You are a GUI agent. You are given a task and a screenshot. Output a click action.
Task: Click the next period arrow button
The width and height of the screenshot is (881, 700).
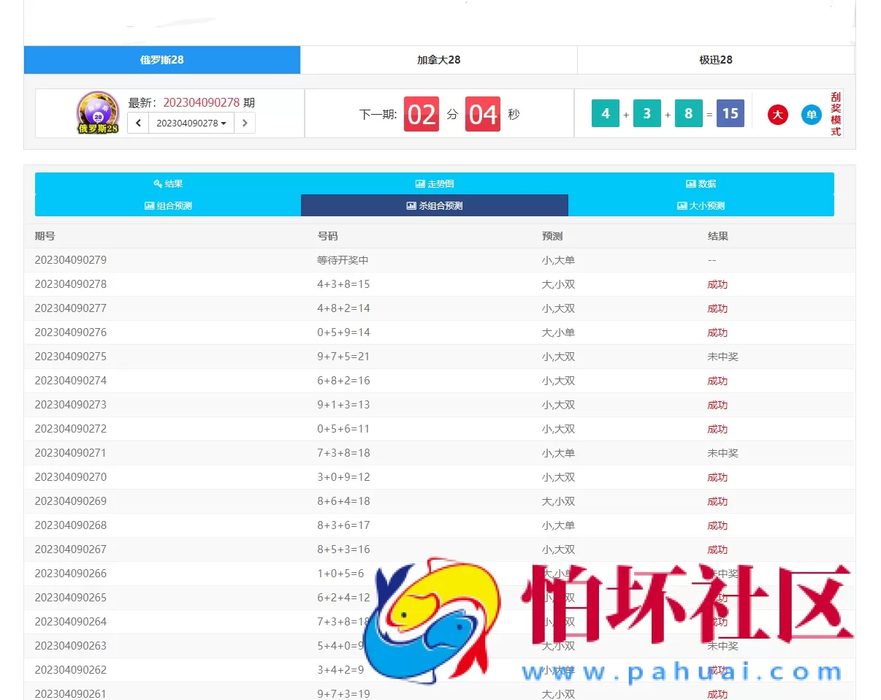click(245, 123)
